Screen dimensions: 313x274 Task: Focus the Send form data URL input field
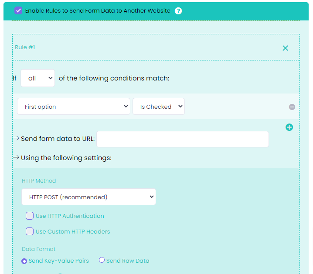click(182, 139)
